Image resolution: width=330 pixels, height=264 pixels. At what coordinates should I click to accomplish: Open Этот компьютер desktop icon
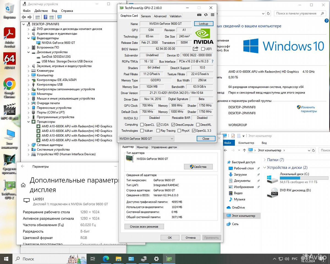pyautogui.click(x=10, y=139)
